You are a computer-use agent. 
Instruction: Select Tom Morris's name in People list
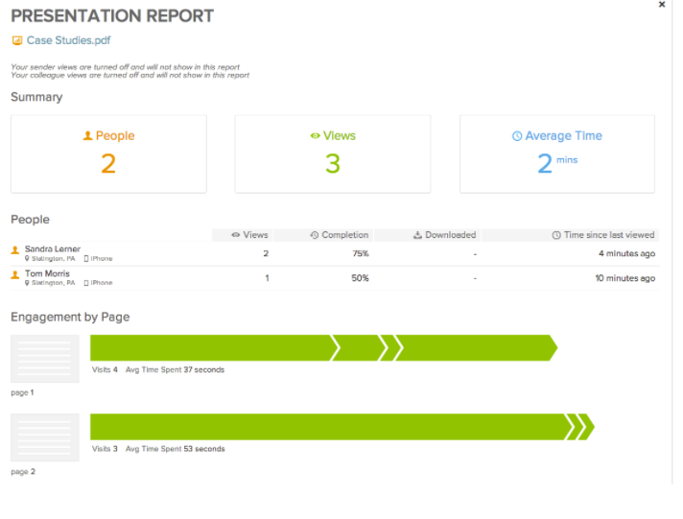tap(47, 274)
